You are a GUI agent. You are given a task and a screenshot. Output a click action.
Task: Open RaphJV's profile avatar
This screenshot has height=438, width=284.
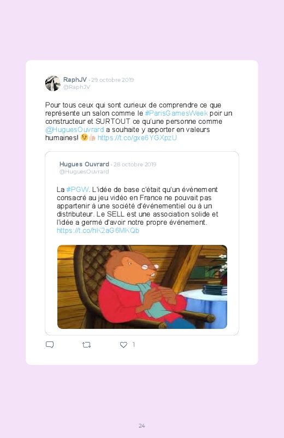[x=53, y=83]
